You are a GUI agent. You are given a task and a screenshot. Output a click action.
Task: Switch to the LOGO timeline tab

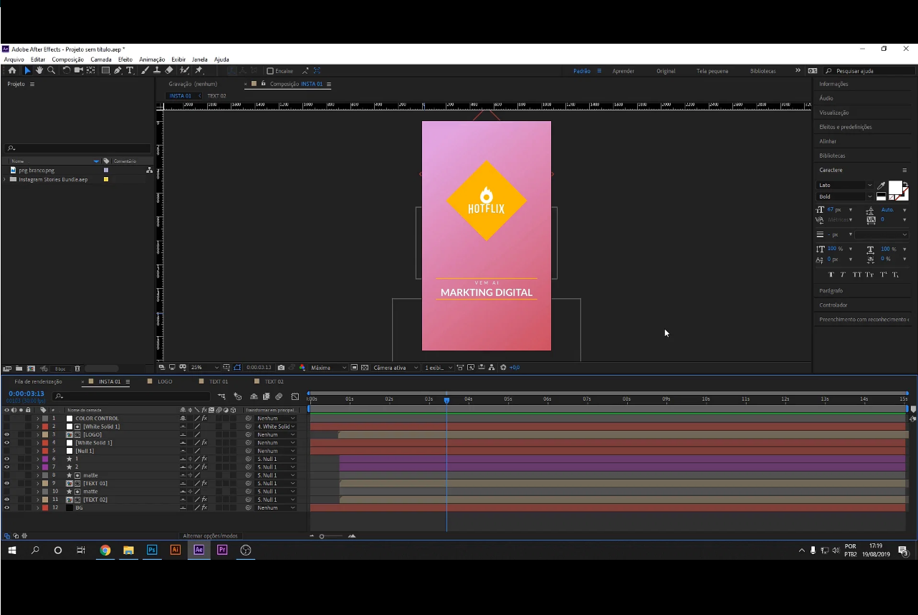[x=165, y=382]
